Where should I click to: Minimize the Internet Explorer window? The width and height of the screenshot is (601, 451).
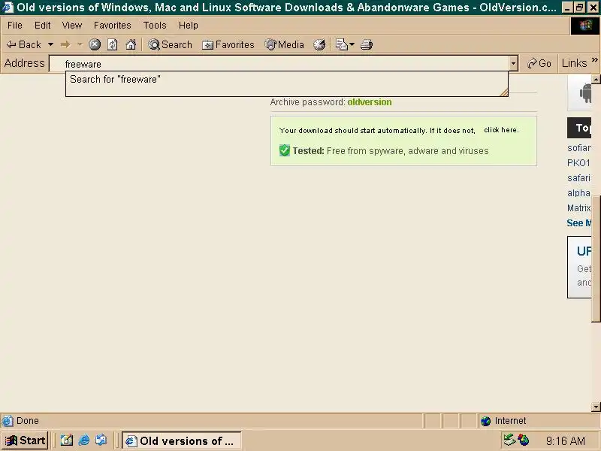(567, 8)
